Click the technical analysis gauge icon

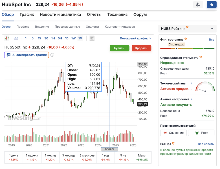pos(205,87)
